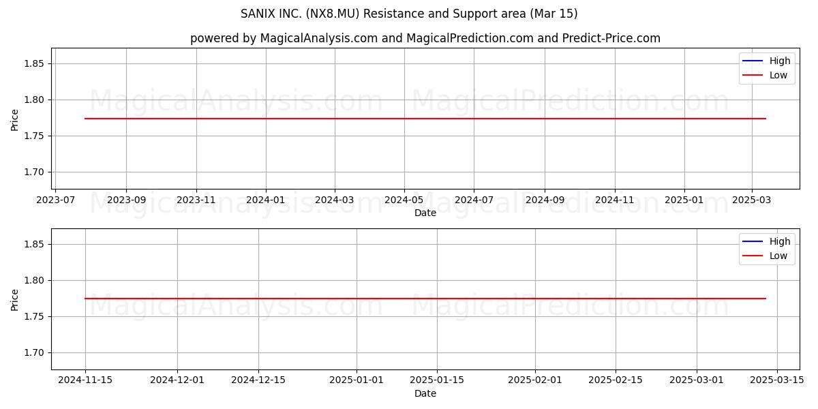Click the '2023-09' date tick label
The image size is (818, 409).
pyautogui.click(x=126, y=200)
